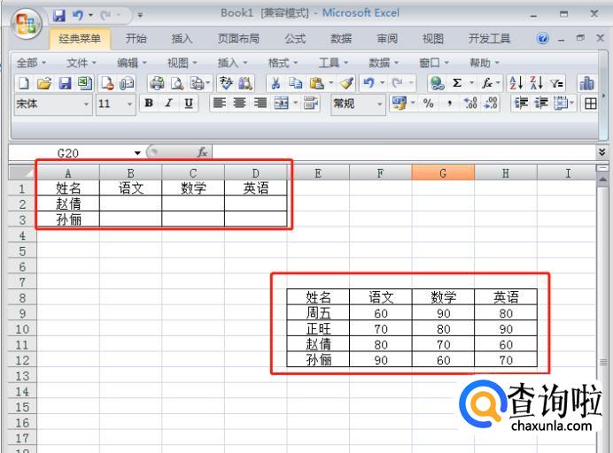Image resolution: width=613 pixels, height=453 pixels.
Task: Toggle Merge and Center
Action: [281, 104]
